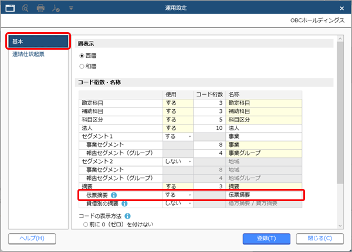Click 勘定科目 使用 cell する
This screenshot has width=352, height=252.
click(178, 103)
